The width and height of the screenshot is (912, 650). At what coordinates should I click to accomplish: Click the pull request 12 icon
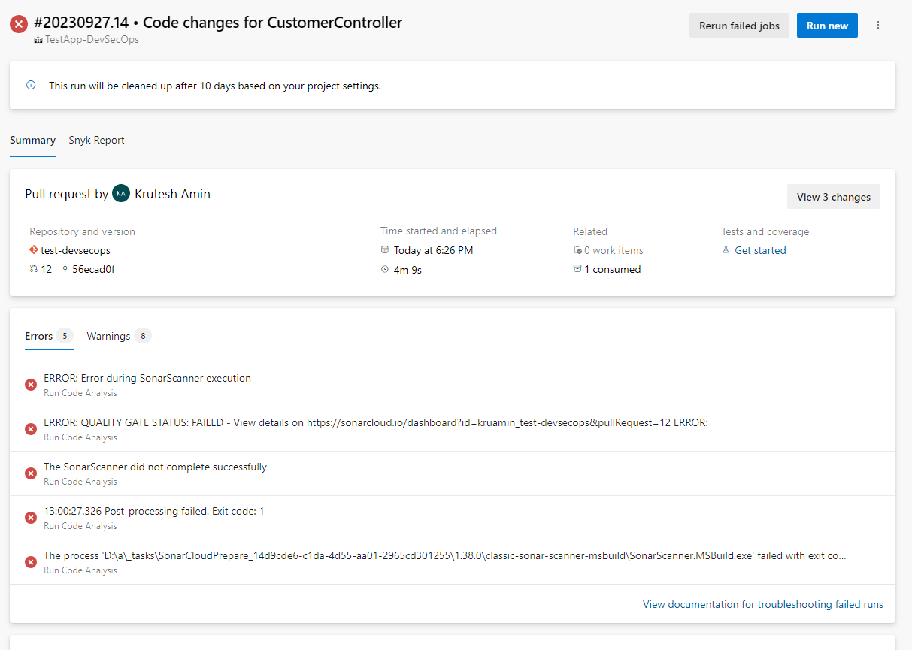34,269
